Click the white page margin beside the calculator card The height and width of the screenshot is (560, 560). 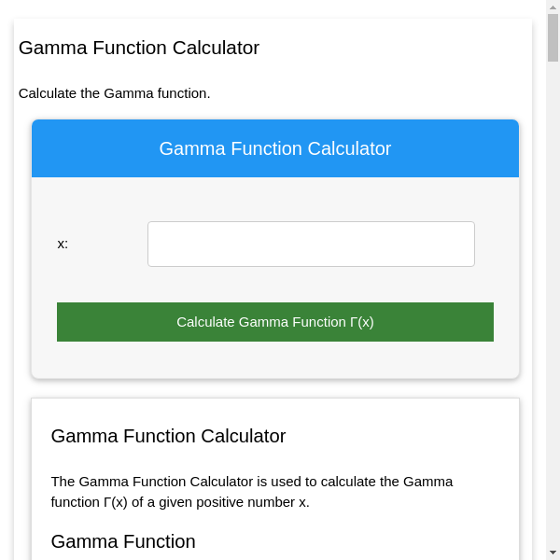click(x=24, y=280)
